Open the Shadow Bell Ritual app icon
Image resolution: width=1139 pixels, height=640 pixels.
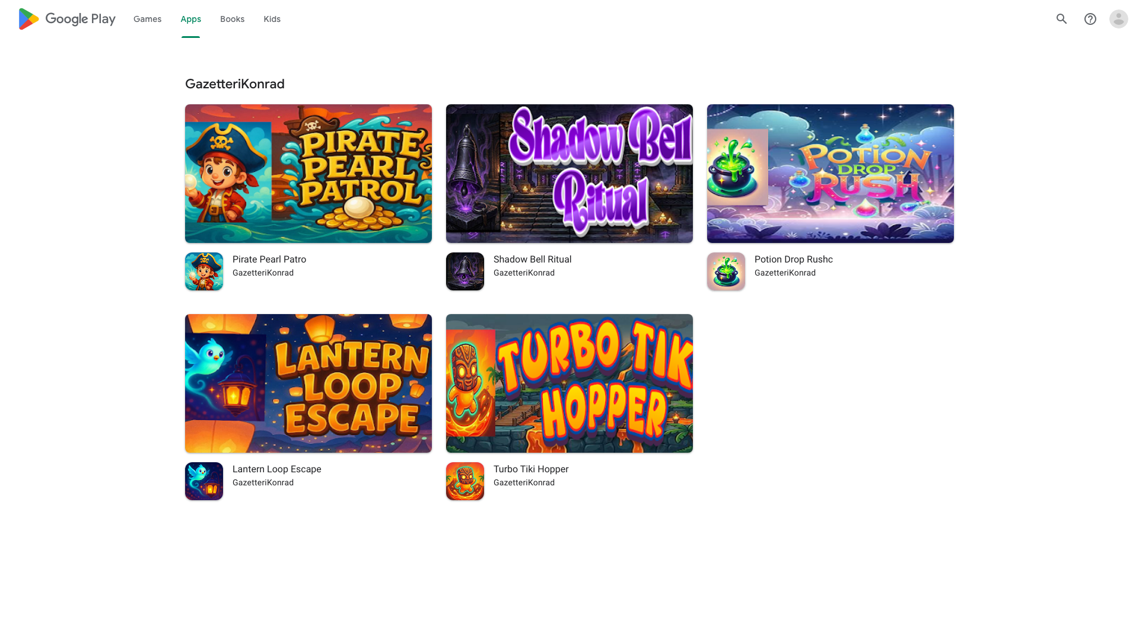pyautogui.click(x=465, y=271)
